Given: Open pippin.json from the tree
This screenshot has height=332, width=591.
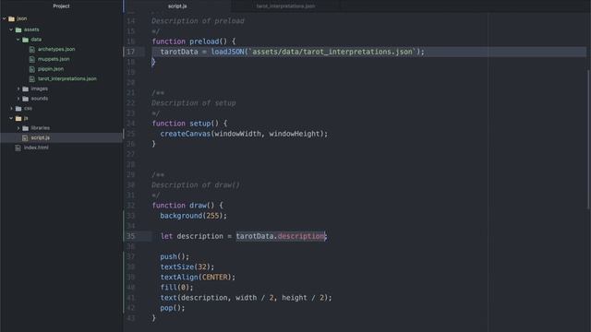Looking at the screenshot, I should pyautogui.click(x=51, y=68).
